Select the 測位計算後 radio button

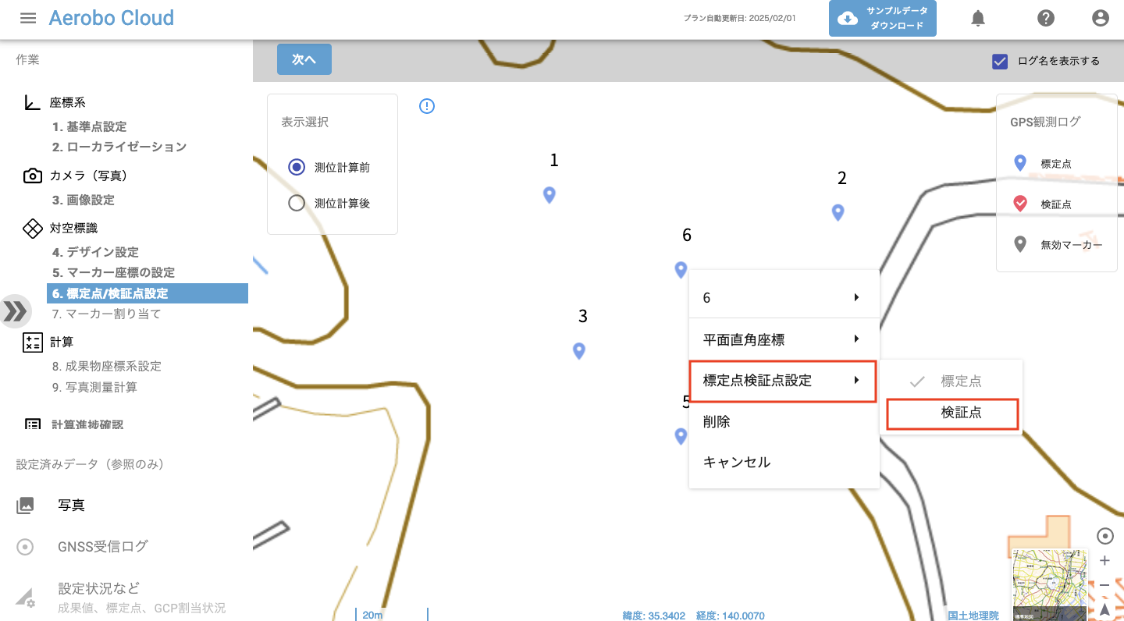(x=297, y=203)
